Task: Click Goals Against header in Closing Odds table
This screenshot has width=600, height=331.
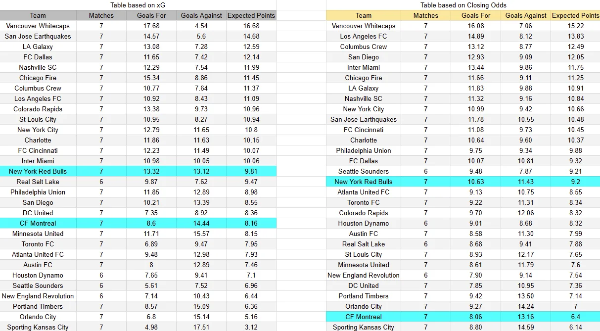Action: 526,15
